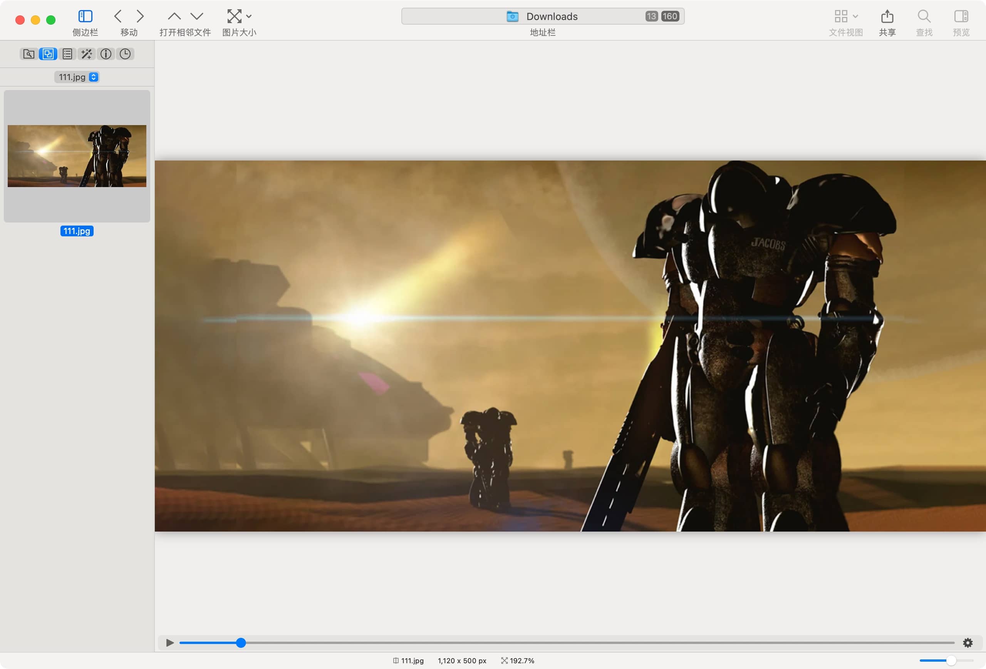Select the 111.jpg thumbnail in sidebar
986x669 pixels.
click(x=77, y=156)
